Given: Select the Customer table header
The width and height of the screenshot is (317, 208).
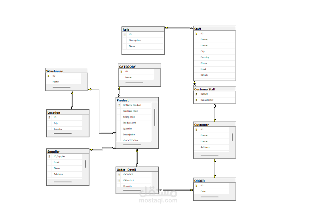Looking at the screenshot, I should [x=214, y=125].
